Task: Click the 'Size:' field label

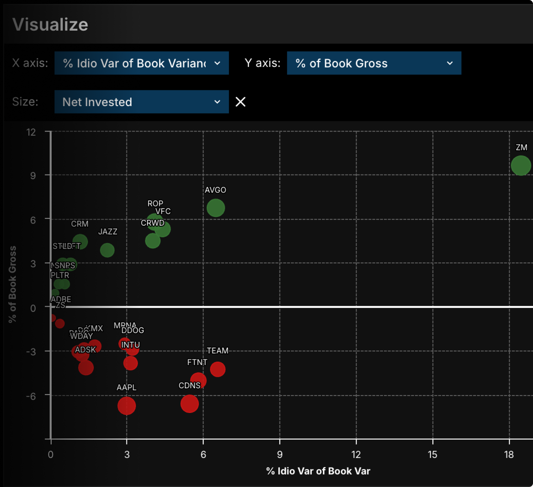Action: click(x=25, y=102)
